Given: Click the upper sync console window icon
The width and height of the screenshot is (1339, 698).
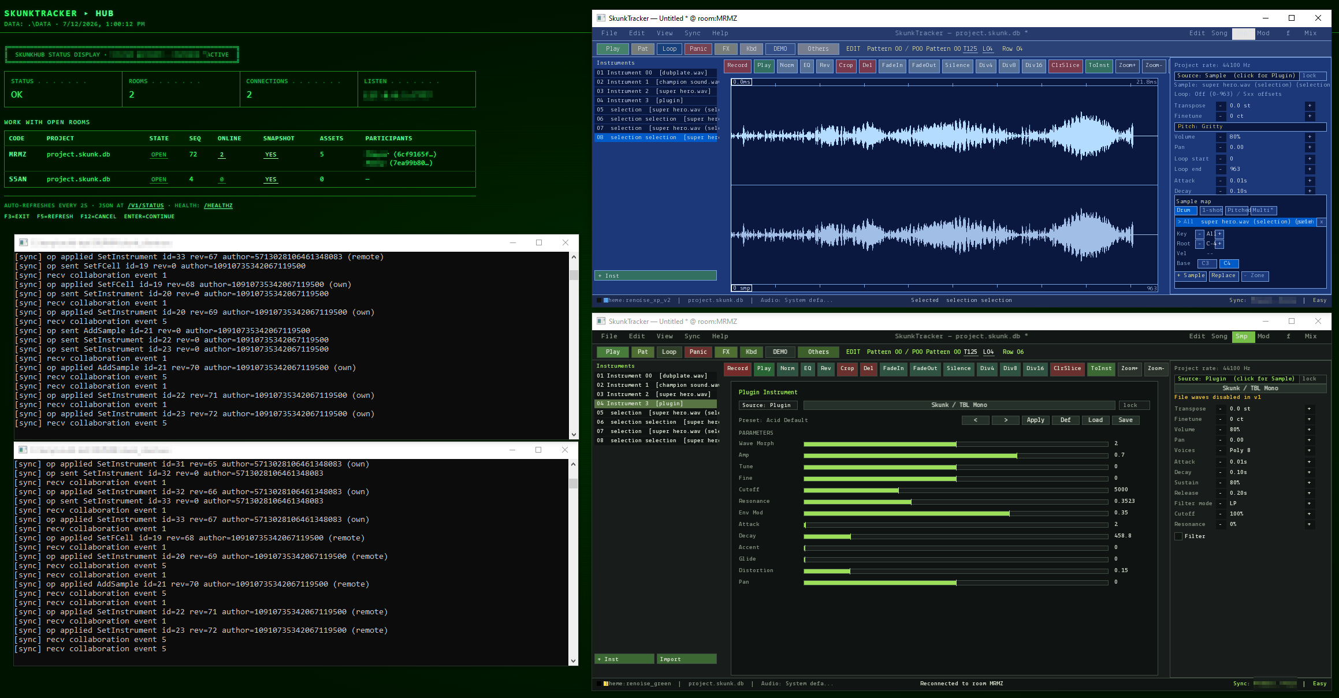Looking at the screenshot, I should point(23,242).
